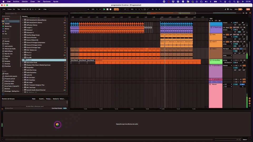
Task: Open the No Input dropdown on bass x
Action: (227, 49)
